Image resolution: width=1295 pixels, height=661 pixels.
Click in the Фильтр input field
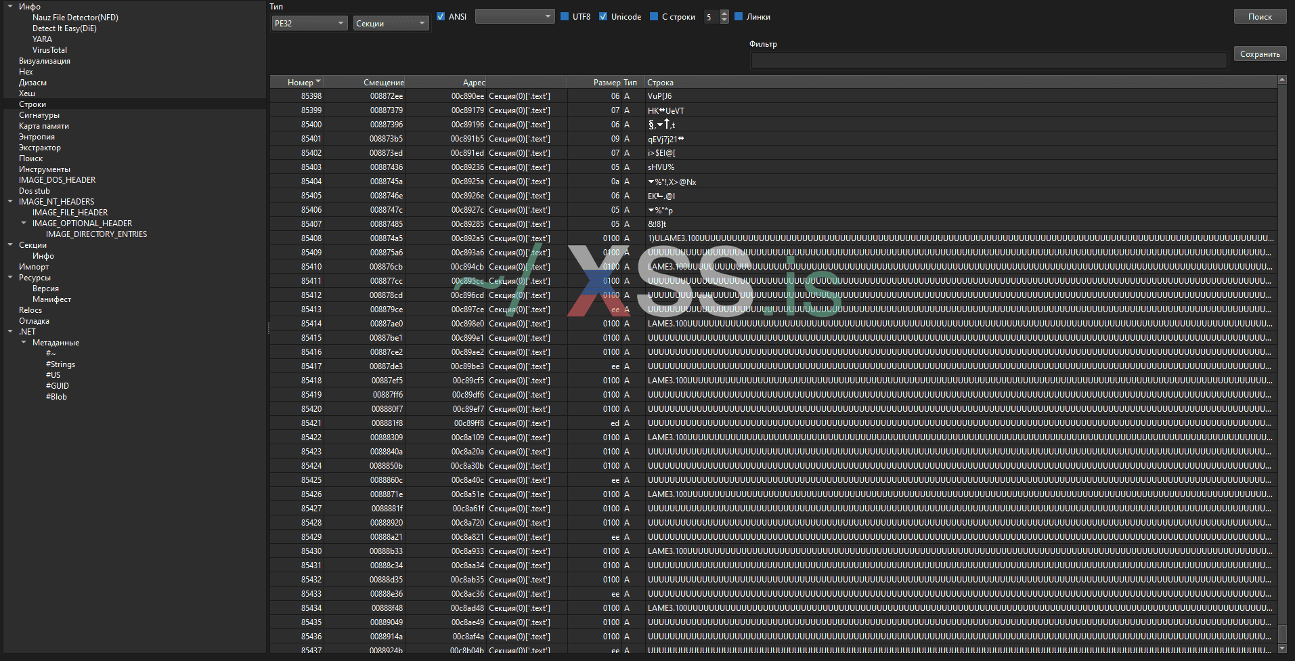coord(988,61)
